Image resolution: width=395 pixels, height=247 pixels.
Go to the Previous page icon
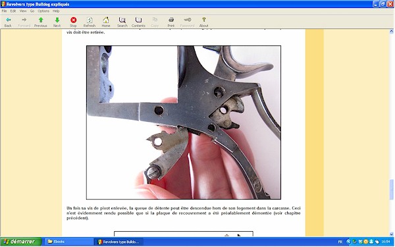[41, 20]
